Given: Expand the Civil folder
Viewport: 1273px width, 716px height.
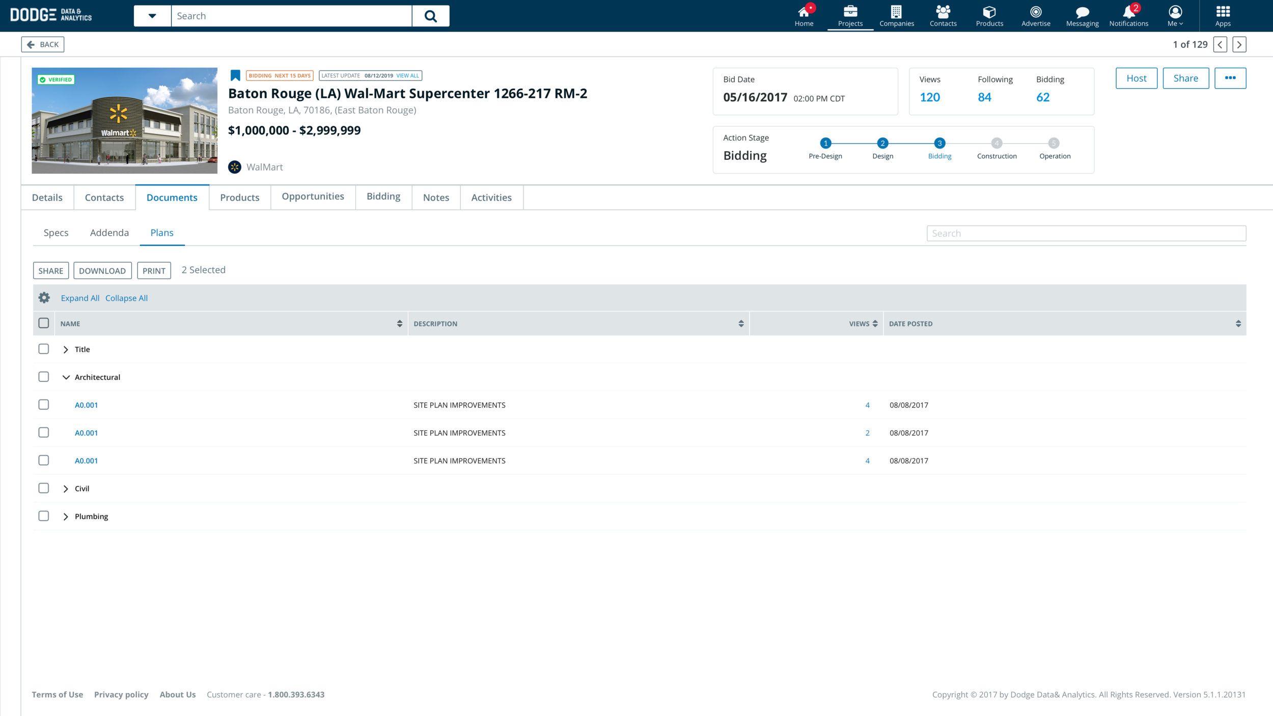Looking at the screenshot, I should (x=66, y=489).
